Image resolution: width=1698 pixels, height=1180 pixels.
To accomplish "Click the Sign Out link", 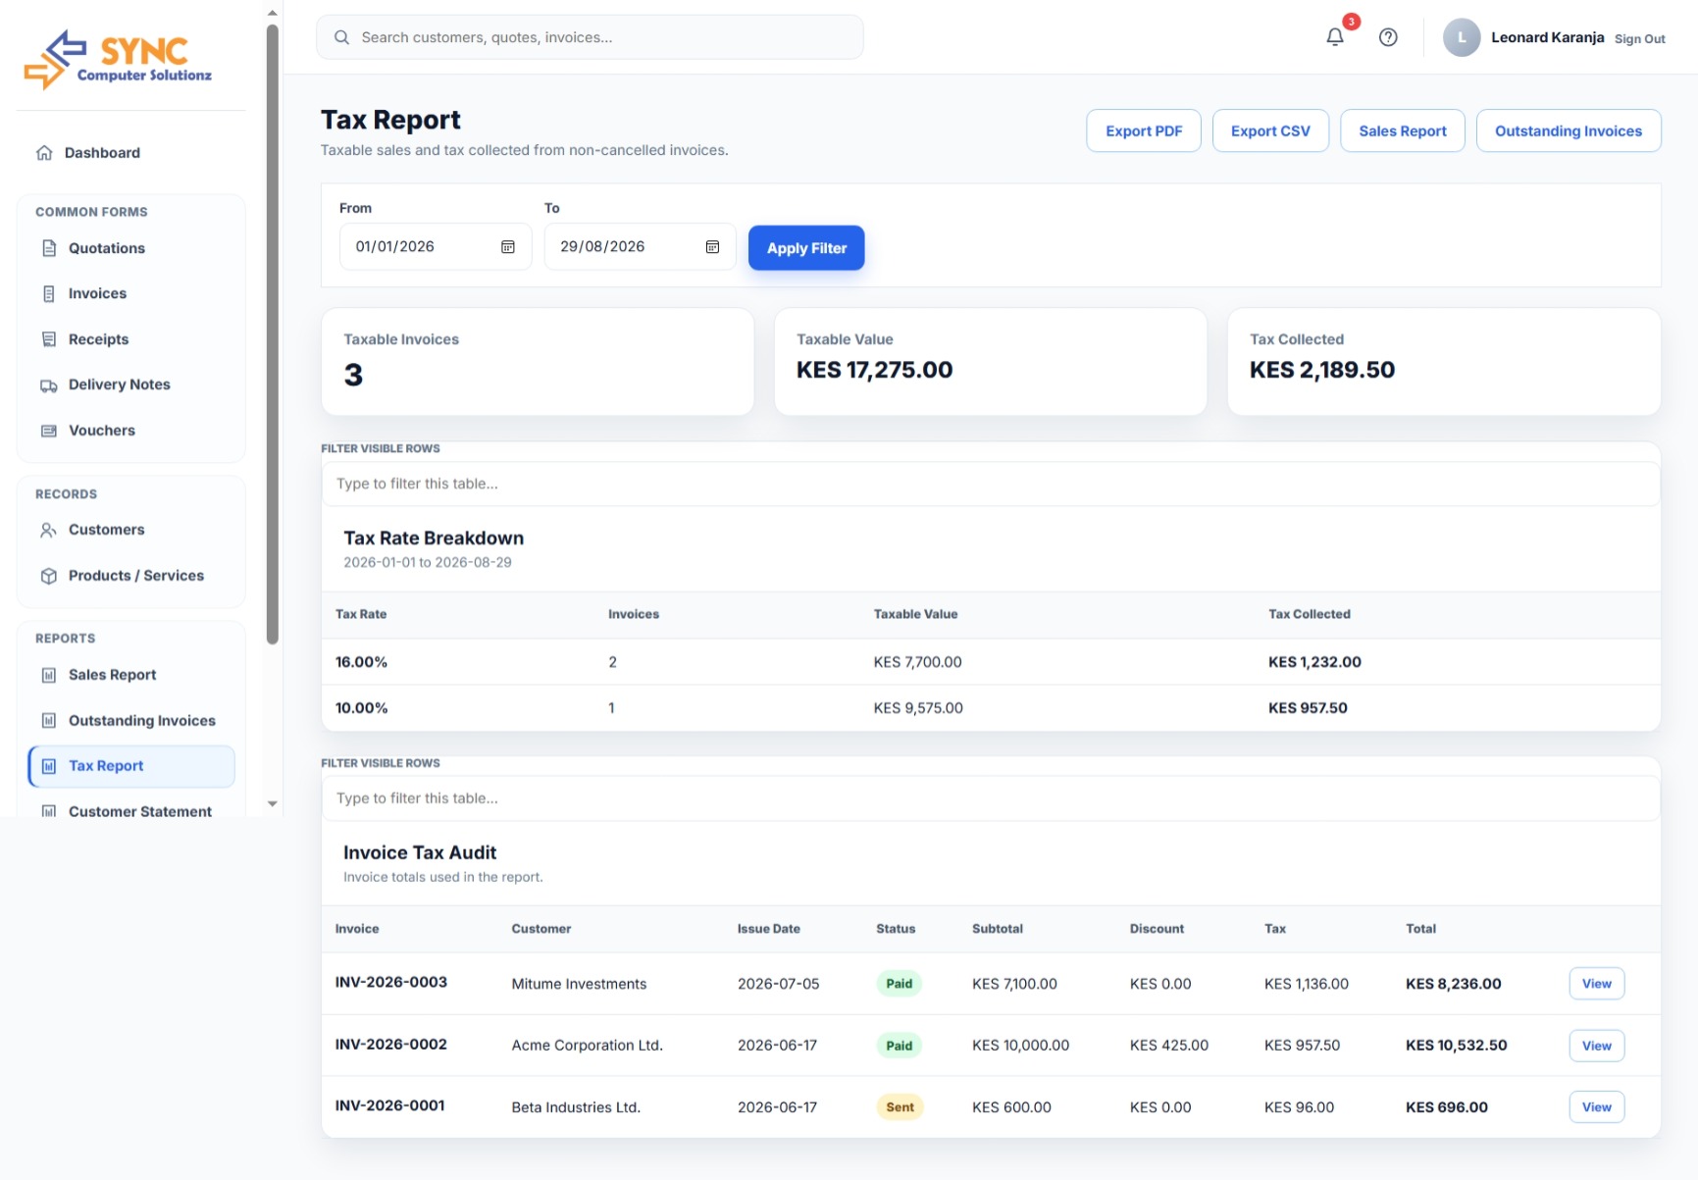I will [x=1640, y=39].
